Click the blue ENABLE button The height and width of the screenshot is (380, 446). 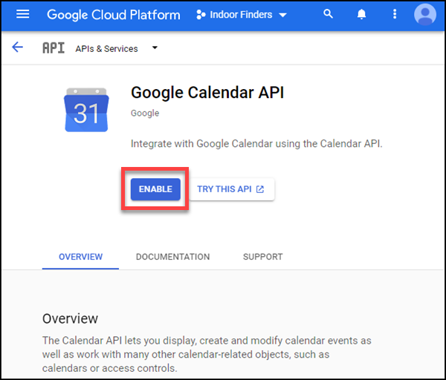(155, 189)
